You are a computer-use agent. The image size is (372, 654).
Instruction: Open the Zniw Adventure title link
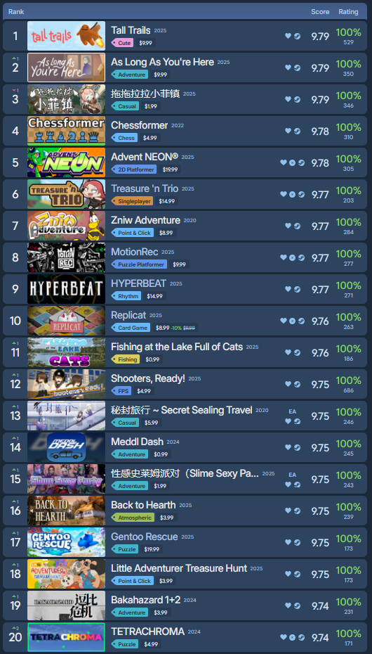pyautogui.click(x=145, y=220)
